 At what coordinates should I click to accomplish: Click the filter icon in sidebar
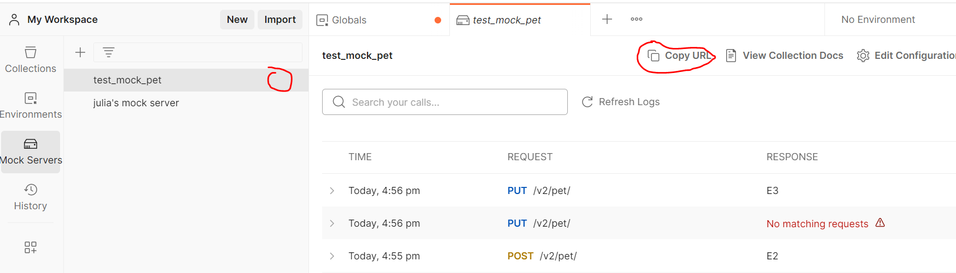109,52
